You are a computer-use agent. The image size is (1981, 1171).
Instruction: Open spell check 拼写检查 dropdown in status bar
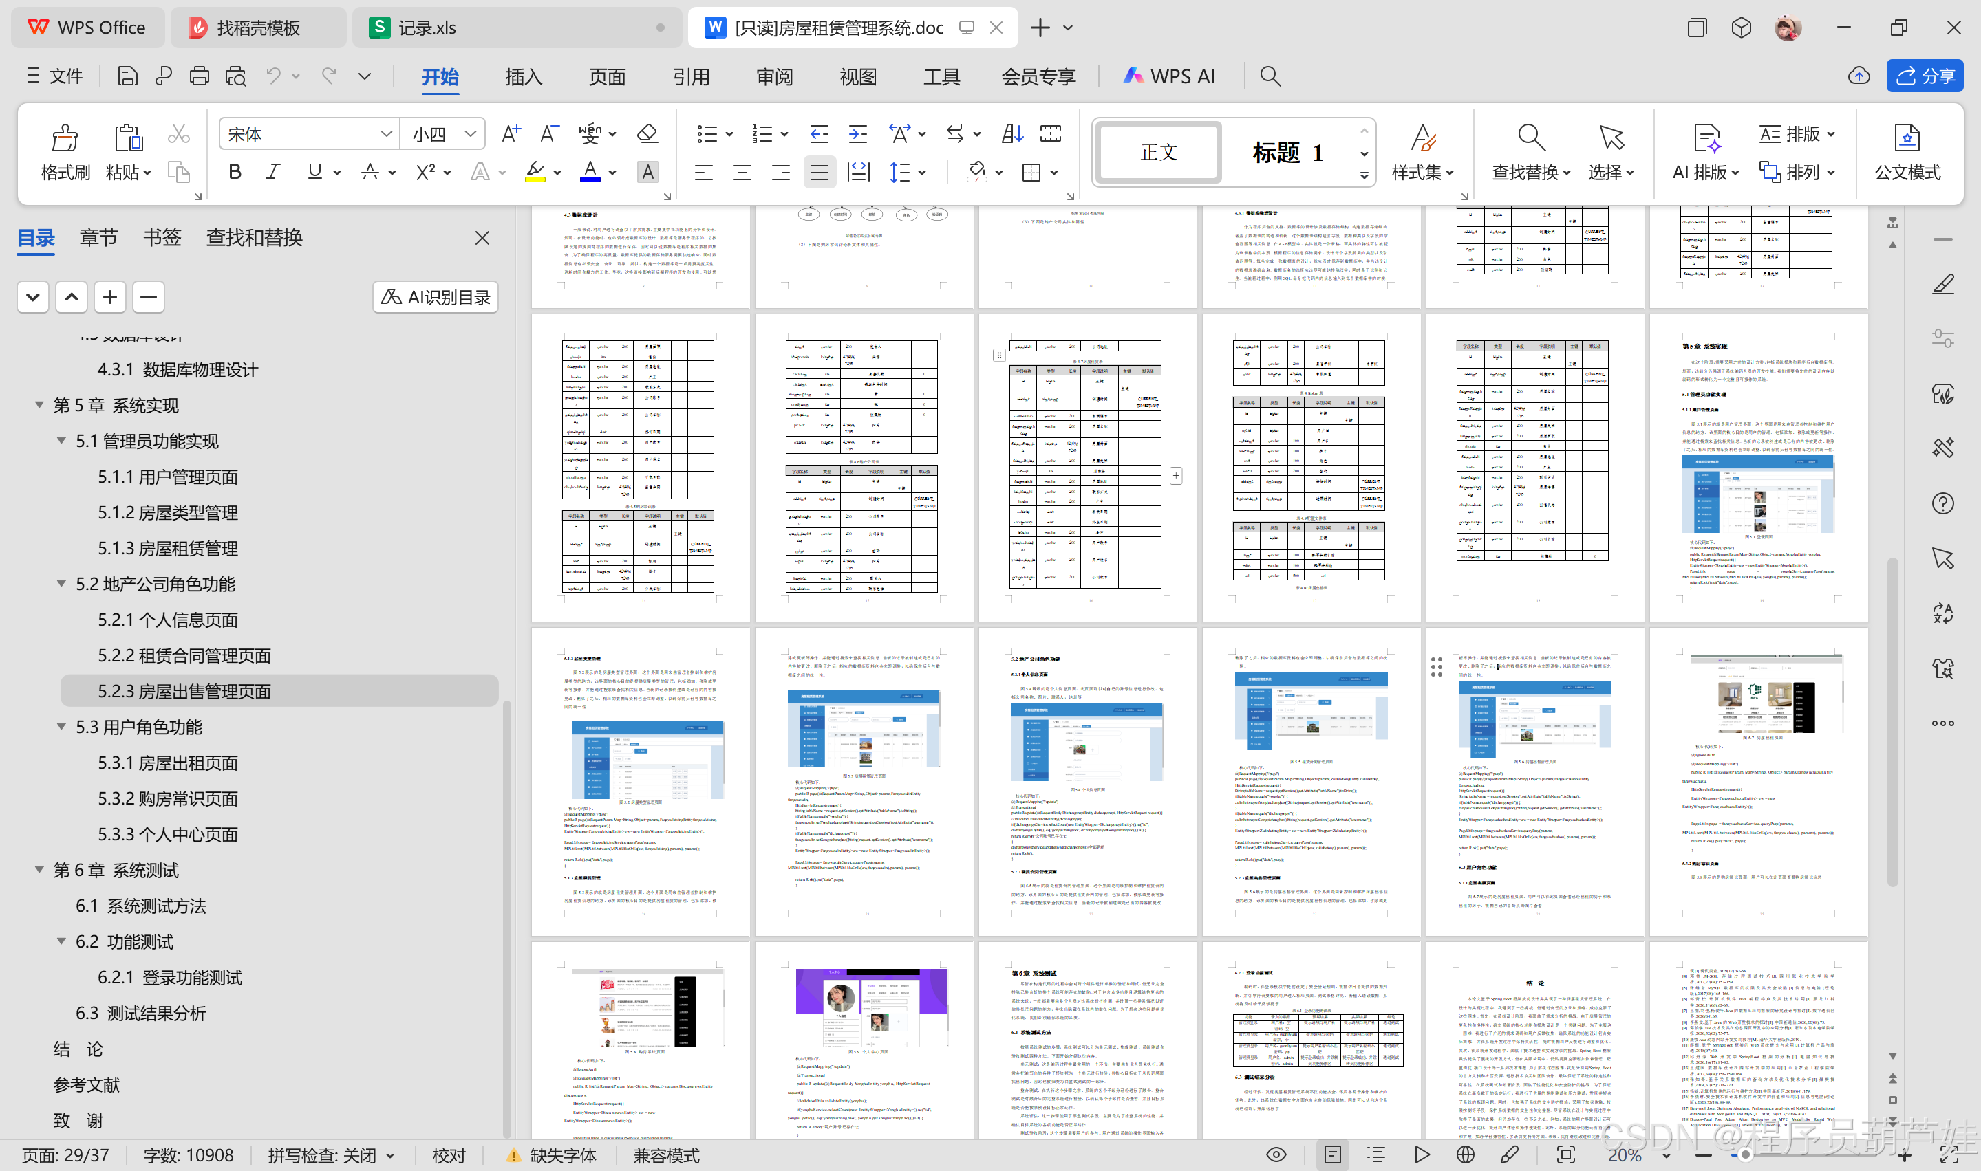click(x=390, y=1155)
